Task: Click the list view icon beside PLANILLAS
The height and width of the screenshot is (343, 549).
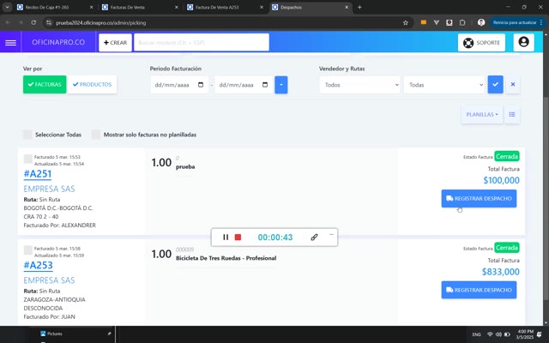Action: (x=512, y=114)
